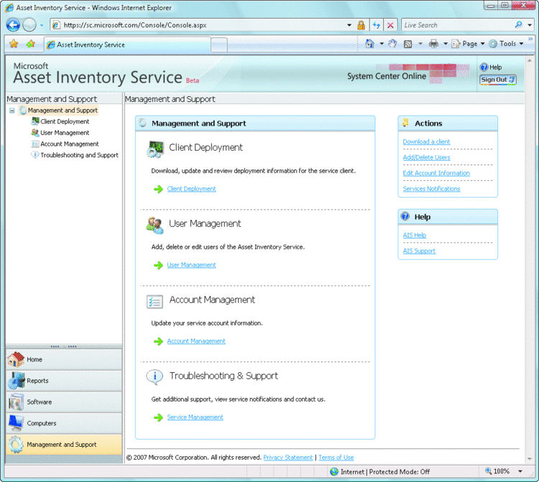The height and width of the screenshot is (482, 539).
Task: Click the Help link in header
Action: click(495, 68)
